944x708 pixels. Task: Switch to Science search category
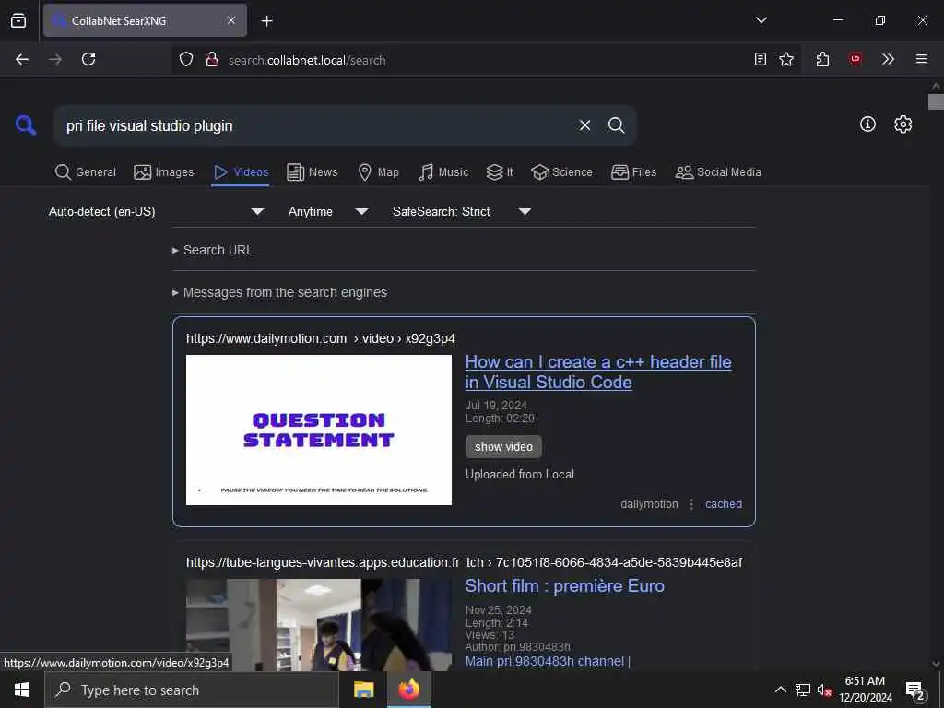click(562, 172)
